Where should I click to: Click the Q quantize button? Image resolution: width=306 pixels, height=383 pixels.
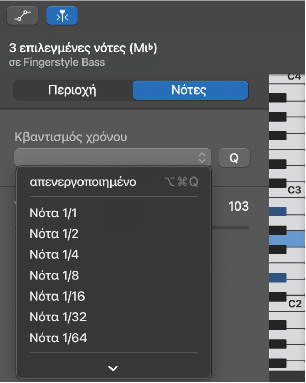click(234, 158)
